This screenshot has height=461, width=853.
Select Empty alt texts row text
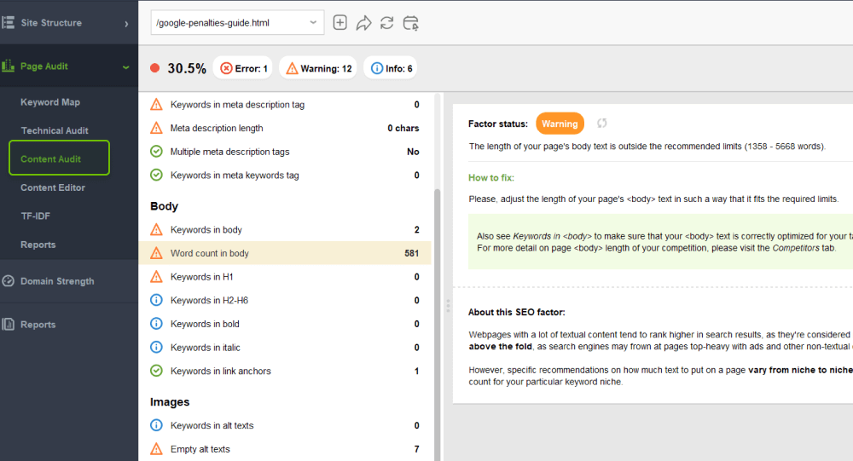point(200,448)
